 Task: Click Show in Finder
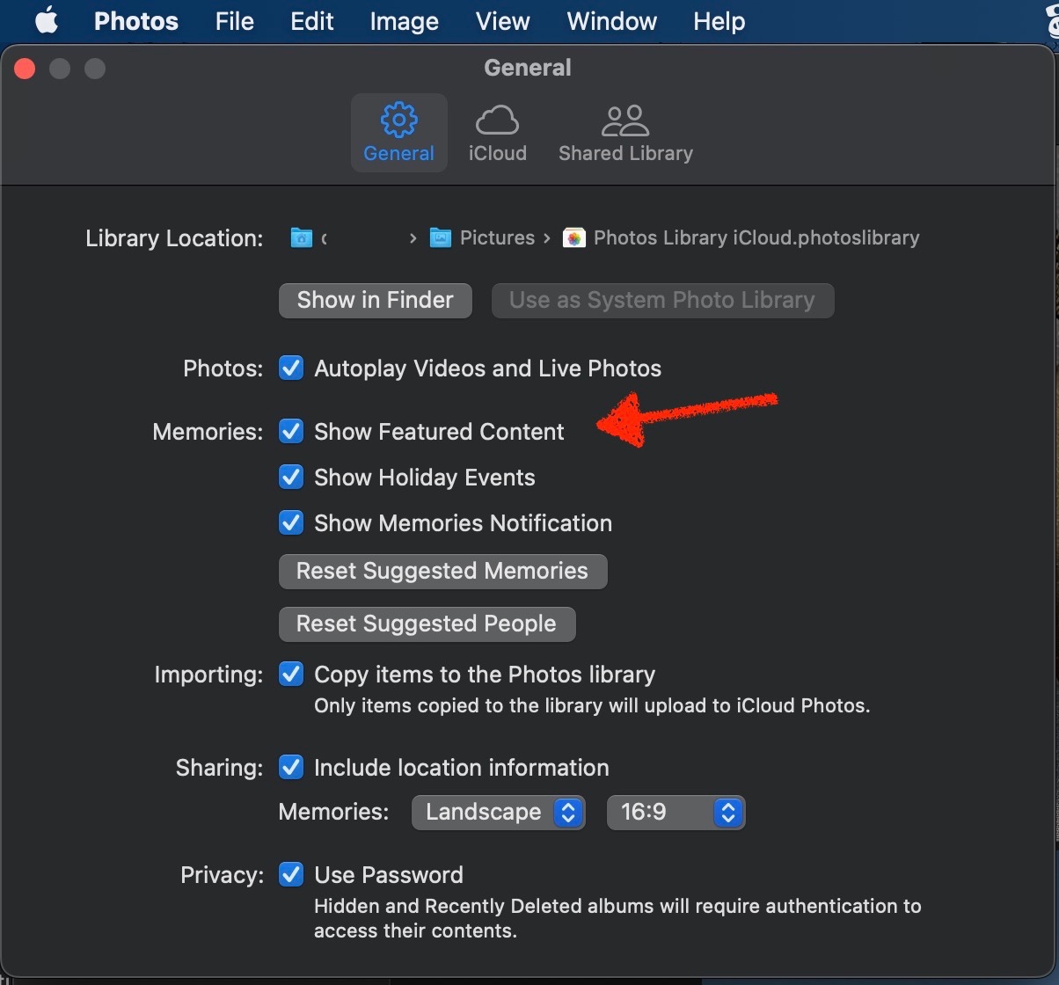point(374,300)
